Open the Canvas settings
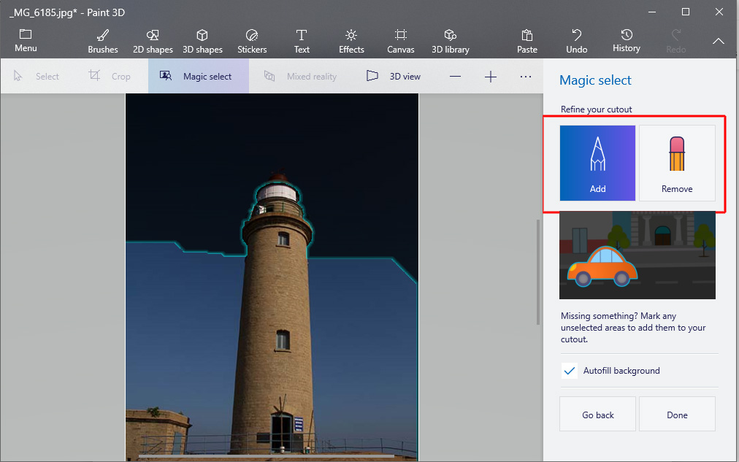The width and height of the screenshot is (739, 462). [401, 41]
